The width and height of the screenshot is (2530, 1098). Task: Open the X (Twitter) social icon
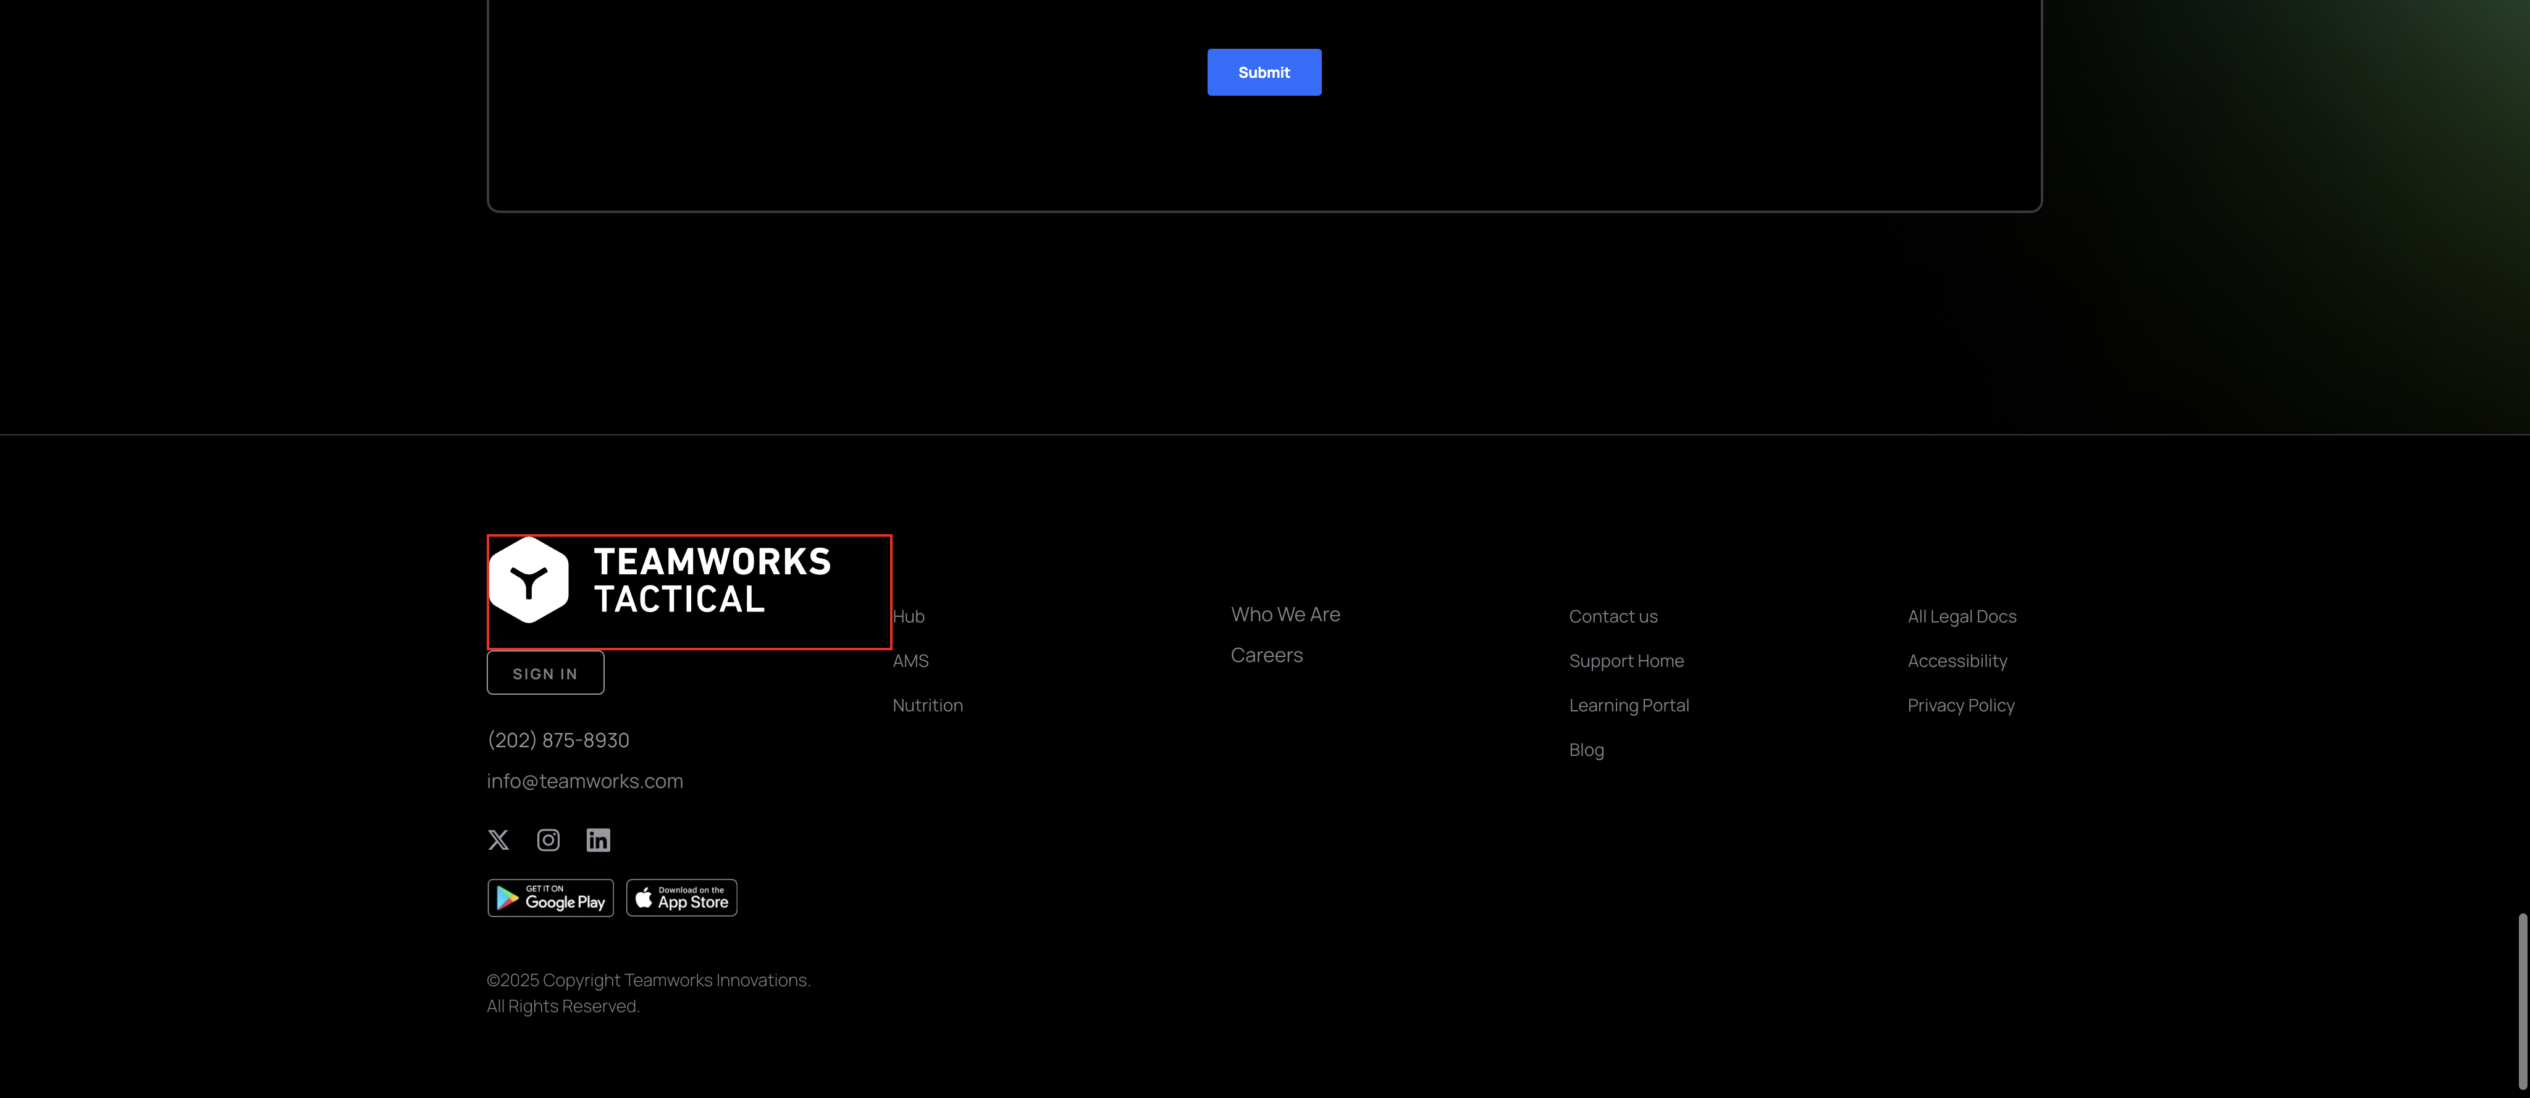(x=498, y=840)
